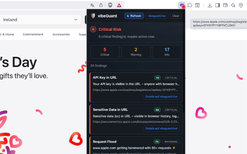This screenshot has width=247, height=154.
Task: Select the Request Flood finding title
Action: pos(105,142)
